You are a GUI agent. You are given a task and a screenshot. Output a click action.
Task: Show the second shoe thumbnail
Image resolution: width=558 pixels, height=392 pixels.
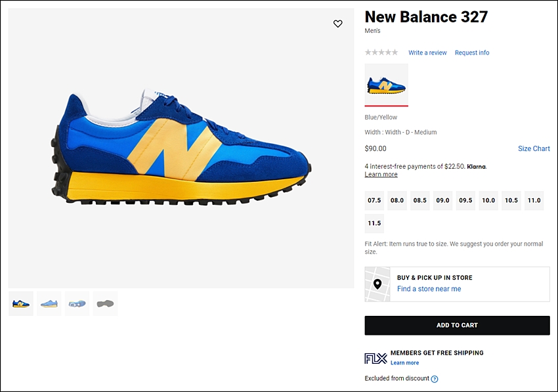point(49,303)
